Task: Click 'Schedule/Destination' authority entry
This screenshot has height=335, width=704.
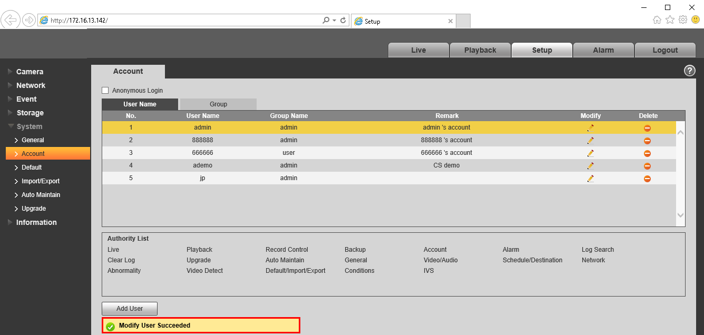Action: (532, 260)
